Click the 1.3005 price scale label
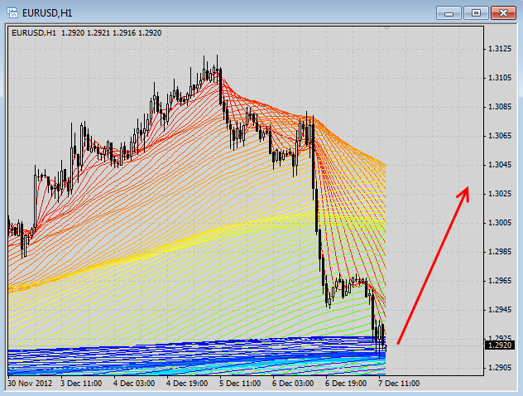Screen dimensions: 523x396 coord(500,223)
